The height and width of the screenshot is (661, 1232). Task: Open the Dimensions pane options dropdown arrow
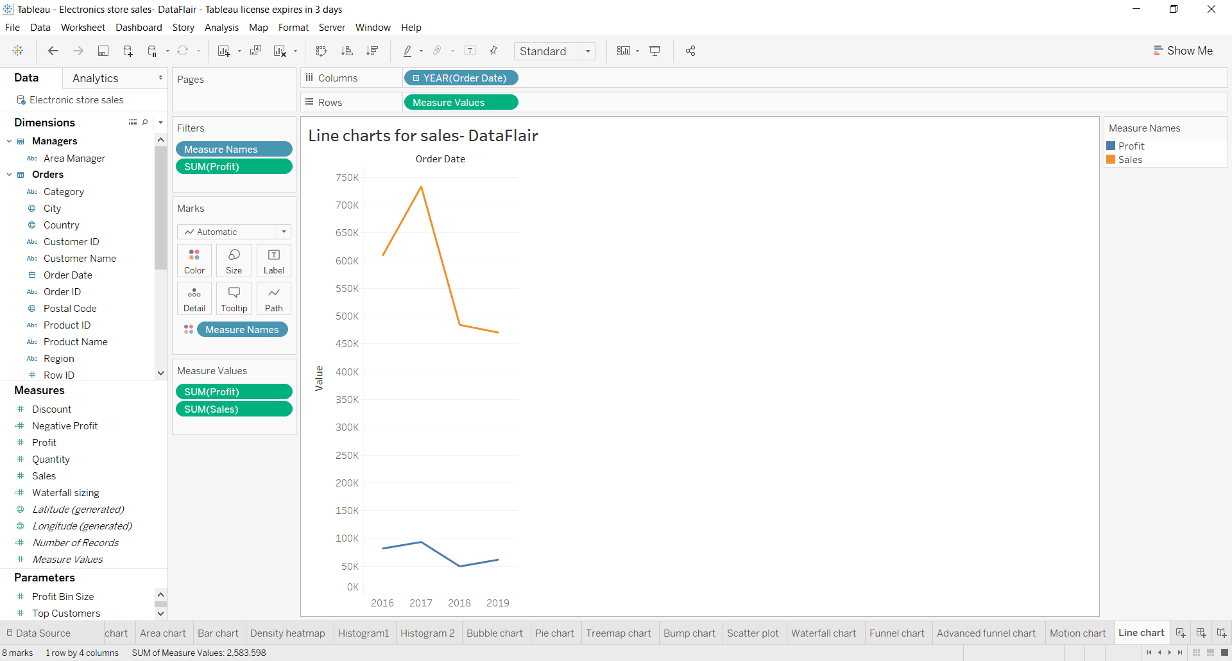click(160, 123)
